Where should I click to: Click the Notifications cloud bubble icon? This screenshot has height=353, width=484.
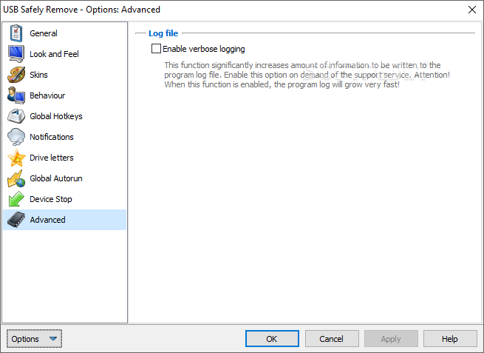tap(16, 137)
